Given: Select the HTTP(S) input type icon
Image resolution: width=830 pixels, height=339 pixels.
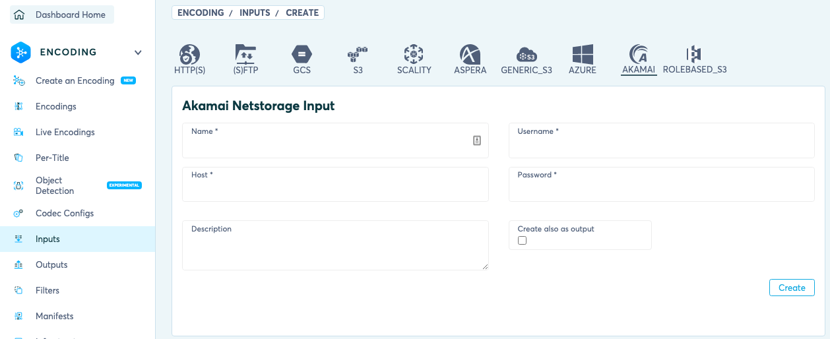Looking at the screenshot, I should (190, 54).
